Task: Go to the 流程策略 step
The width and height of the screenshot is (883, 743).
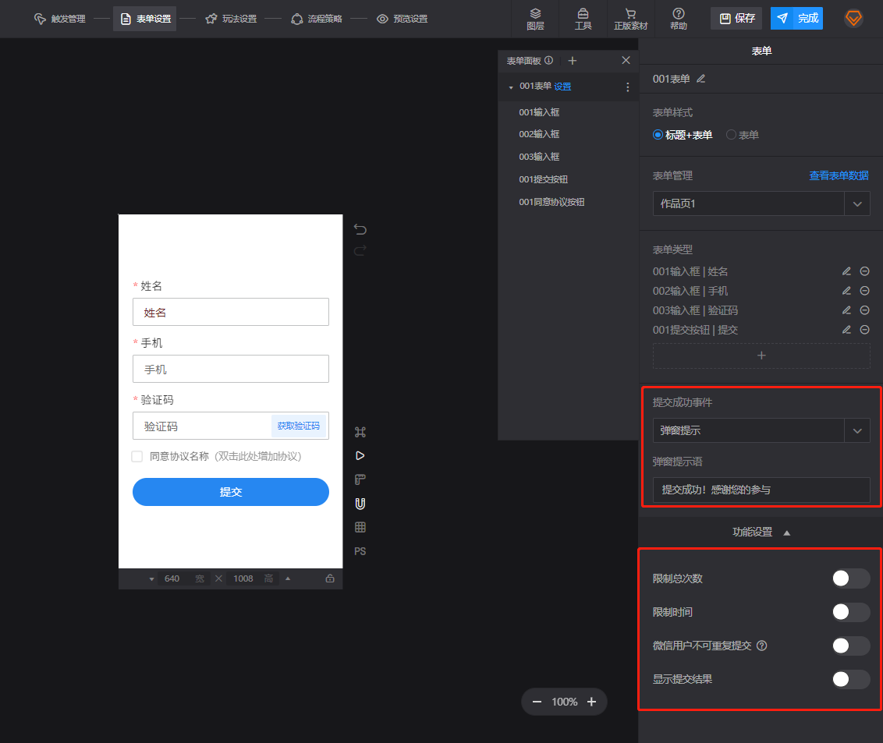Action: pos(317,19)
